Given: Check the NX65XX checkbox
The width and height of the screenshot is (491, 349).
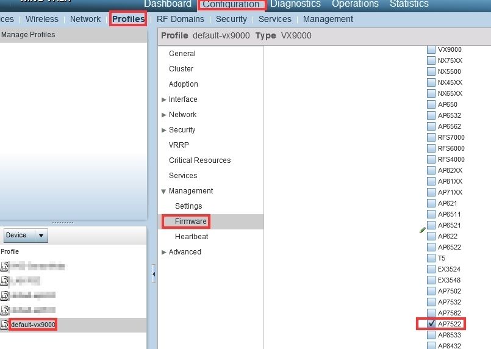Looking at the screenshot, I should pyautogui.click(x=431, y=93).
